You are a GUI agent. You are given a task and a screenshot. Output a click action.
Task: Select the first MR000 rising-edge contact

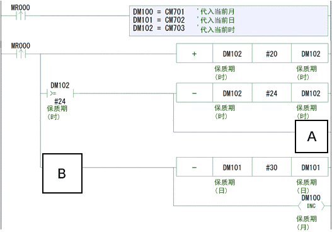click(x=21, y=16)
